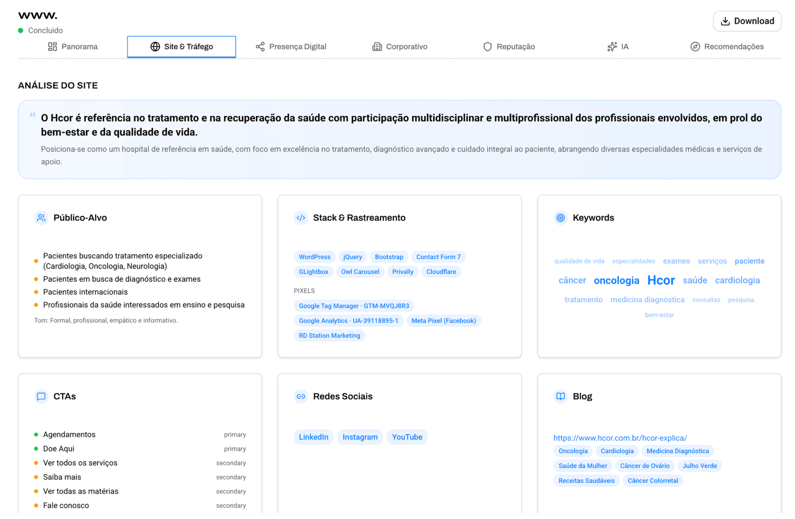The width and height of the screenshot is (795, 519).
Task: Click the building icon next to Corporativo
Action: coord(377,46)
